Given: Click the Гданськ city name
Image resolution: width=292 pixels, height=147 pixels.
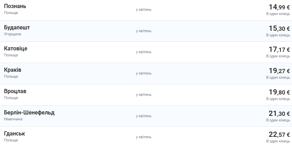Looking at the screenshot, I should 15,134.
